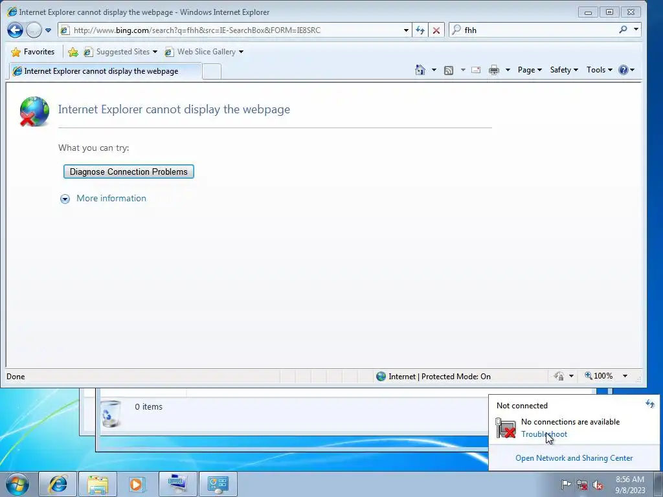This screenshot has width=663, height=497.
Task: Open a new blank tab
Action: point(212,71)
